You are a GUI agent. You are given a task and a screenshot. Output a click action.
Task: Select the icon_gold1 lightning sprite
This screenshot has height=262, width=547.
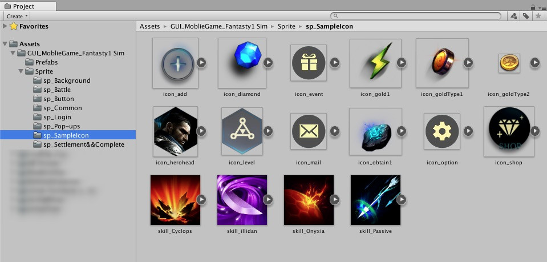tap(375, 63)
